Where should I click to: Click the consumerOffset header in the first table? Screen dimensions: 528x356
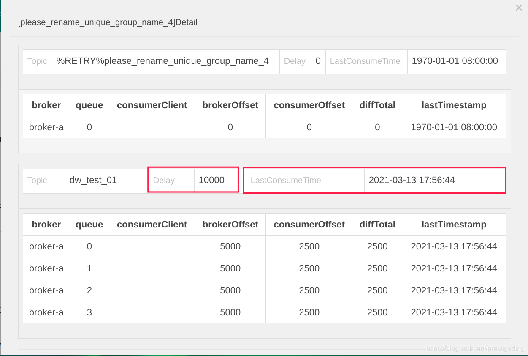pyautogui.click(x=309, y=105)
